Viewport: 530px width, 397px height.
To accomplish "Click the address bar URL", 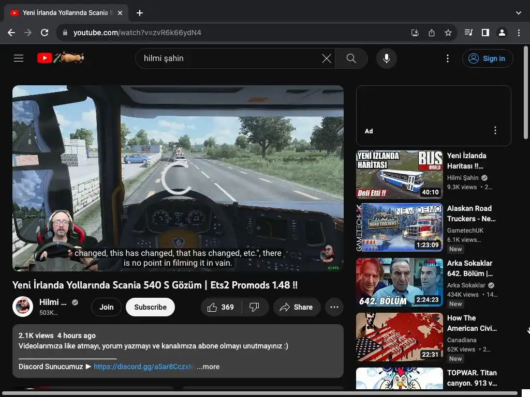I will point(137,33).
